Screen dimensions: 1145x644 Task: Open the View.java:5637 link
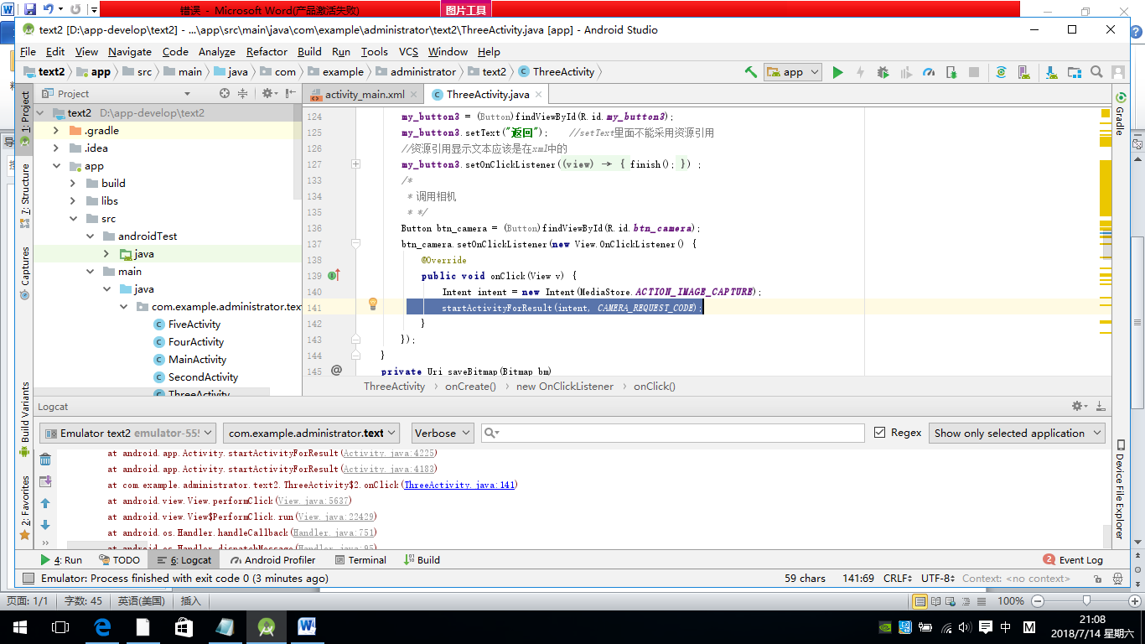tap(313, 501)
